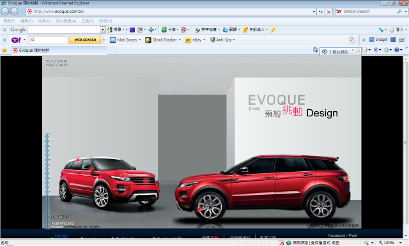Click the Refresh page icon
409x246 pixels.
[x=321, y=12]
